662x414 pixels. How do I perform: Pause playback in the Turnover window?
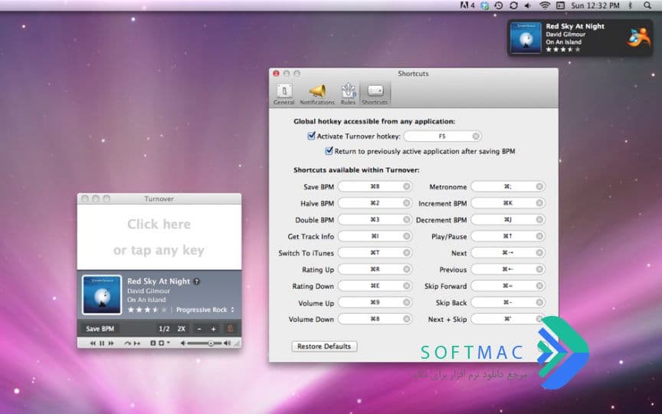point(102,343)
